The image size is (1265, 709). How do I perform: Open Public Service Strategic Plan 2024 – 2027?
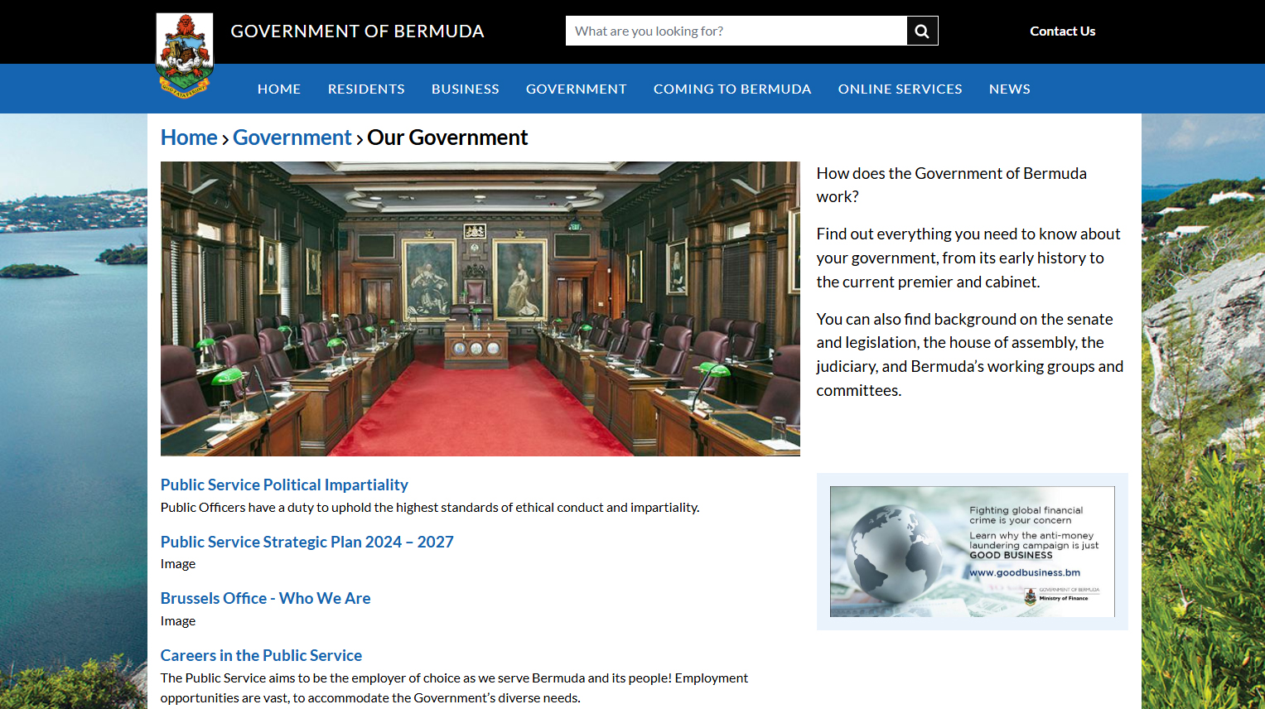click(x=307, y=541)
